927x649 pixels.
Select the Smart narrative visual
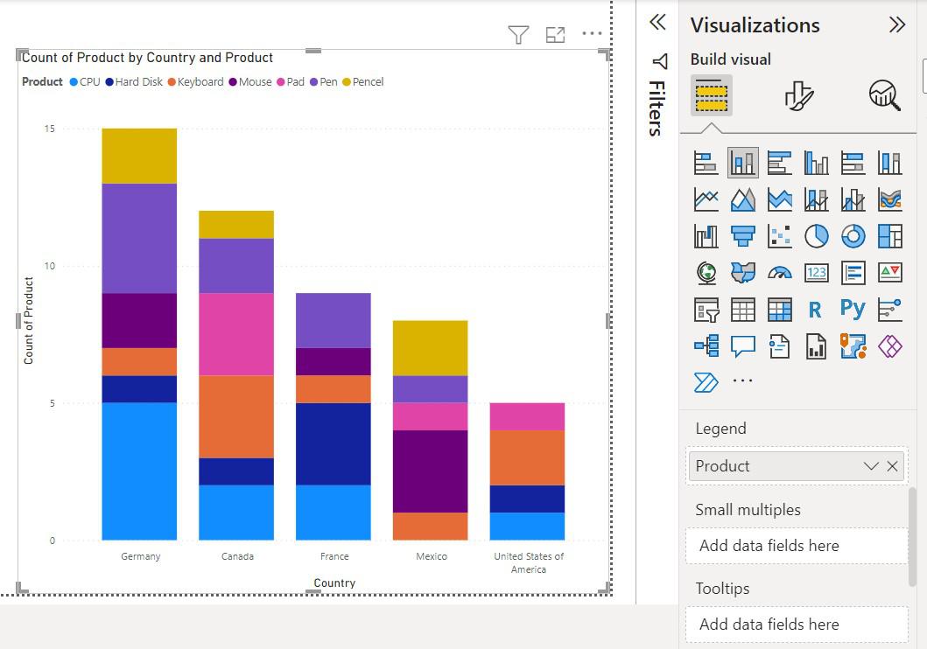(x=779, y=346)
